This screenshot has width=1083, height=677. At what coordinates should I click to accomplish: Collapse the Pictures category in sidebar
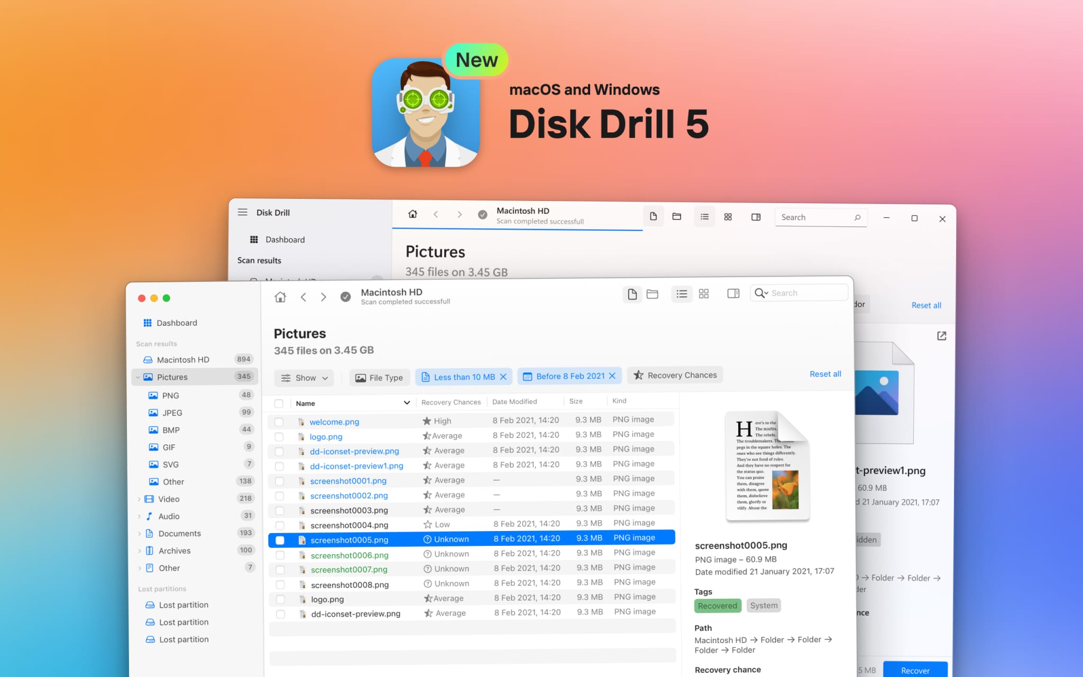pyautogui.click(x=138, y=377)
